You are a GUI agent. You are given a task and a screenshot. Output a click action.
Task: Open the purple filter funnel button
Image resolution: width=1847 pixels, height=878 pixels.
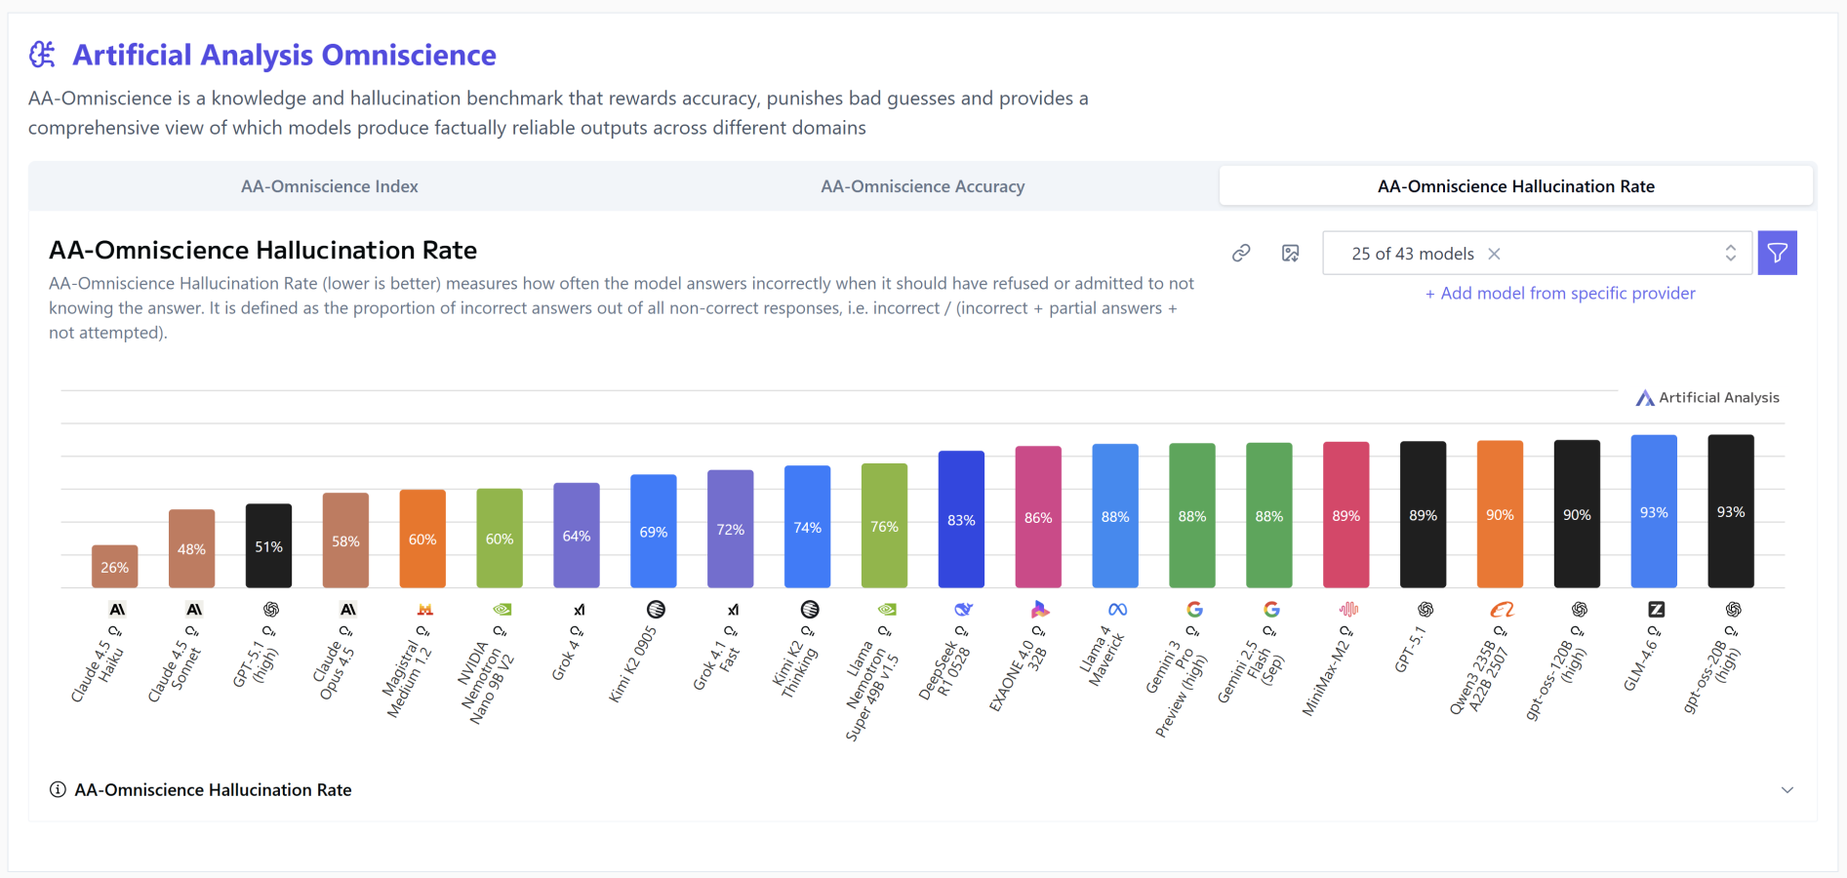point(1777,254)
